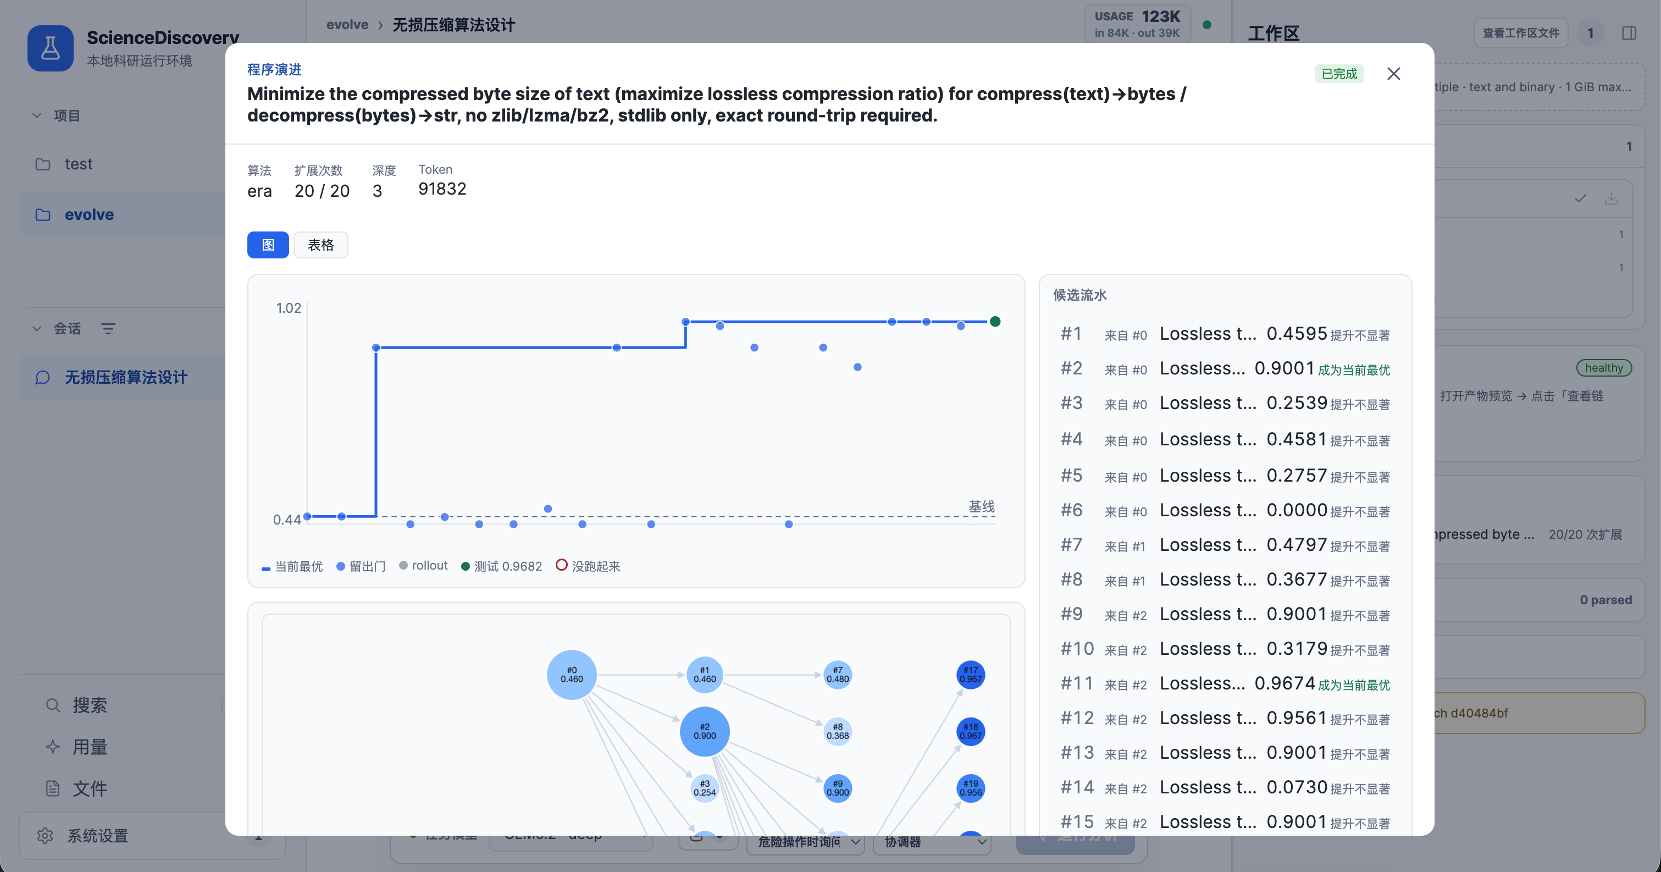Select candidate #6 row scoring 0.0000
Image resolution: width=1661 pixels, height=872 pixels.
[1225, 510]
